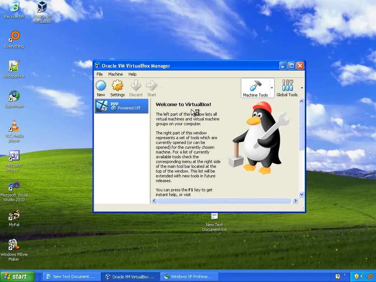Click the penguin mascot illustration
The image size is (376, 282).
[260, 138]
